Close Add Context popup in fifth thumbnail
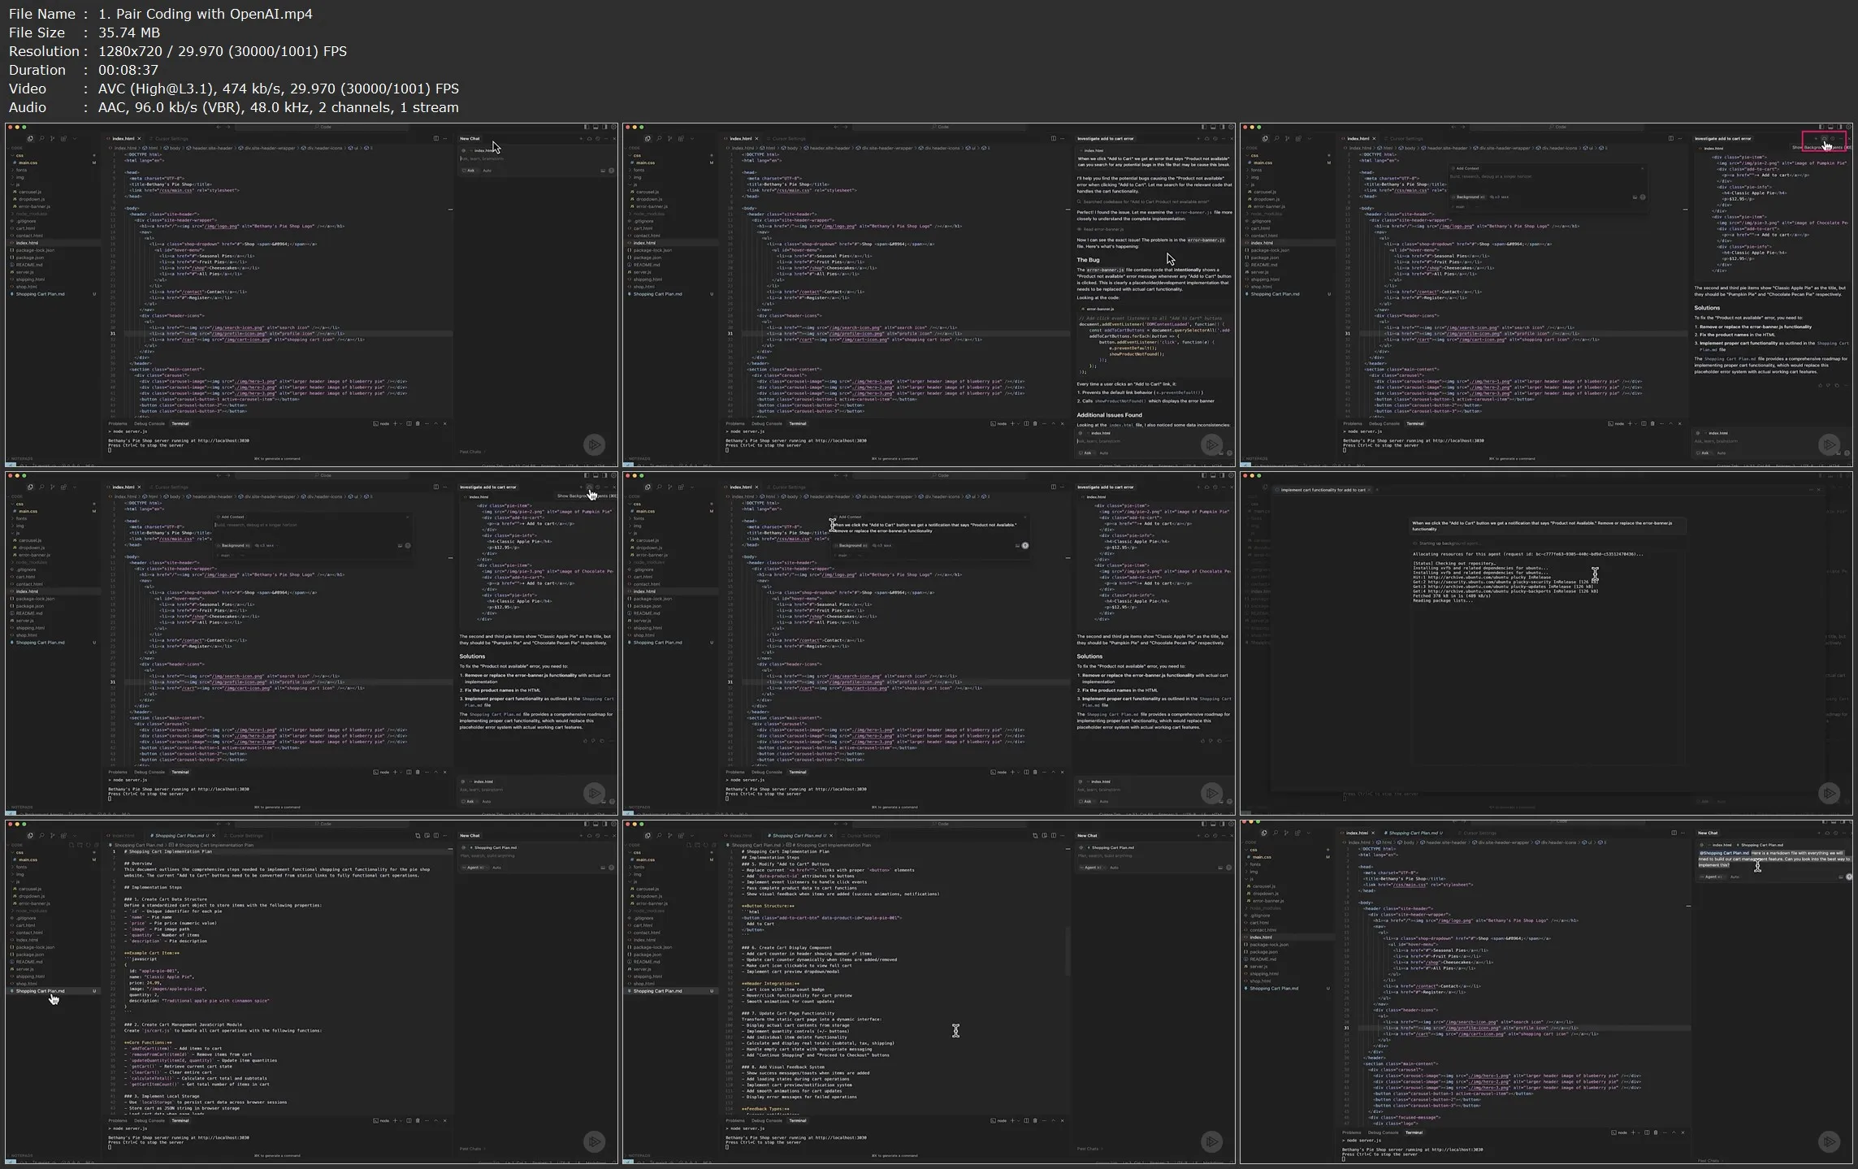1858x1169 pixels. click(x=1024, y=517)
